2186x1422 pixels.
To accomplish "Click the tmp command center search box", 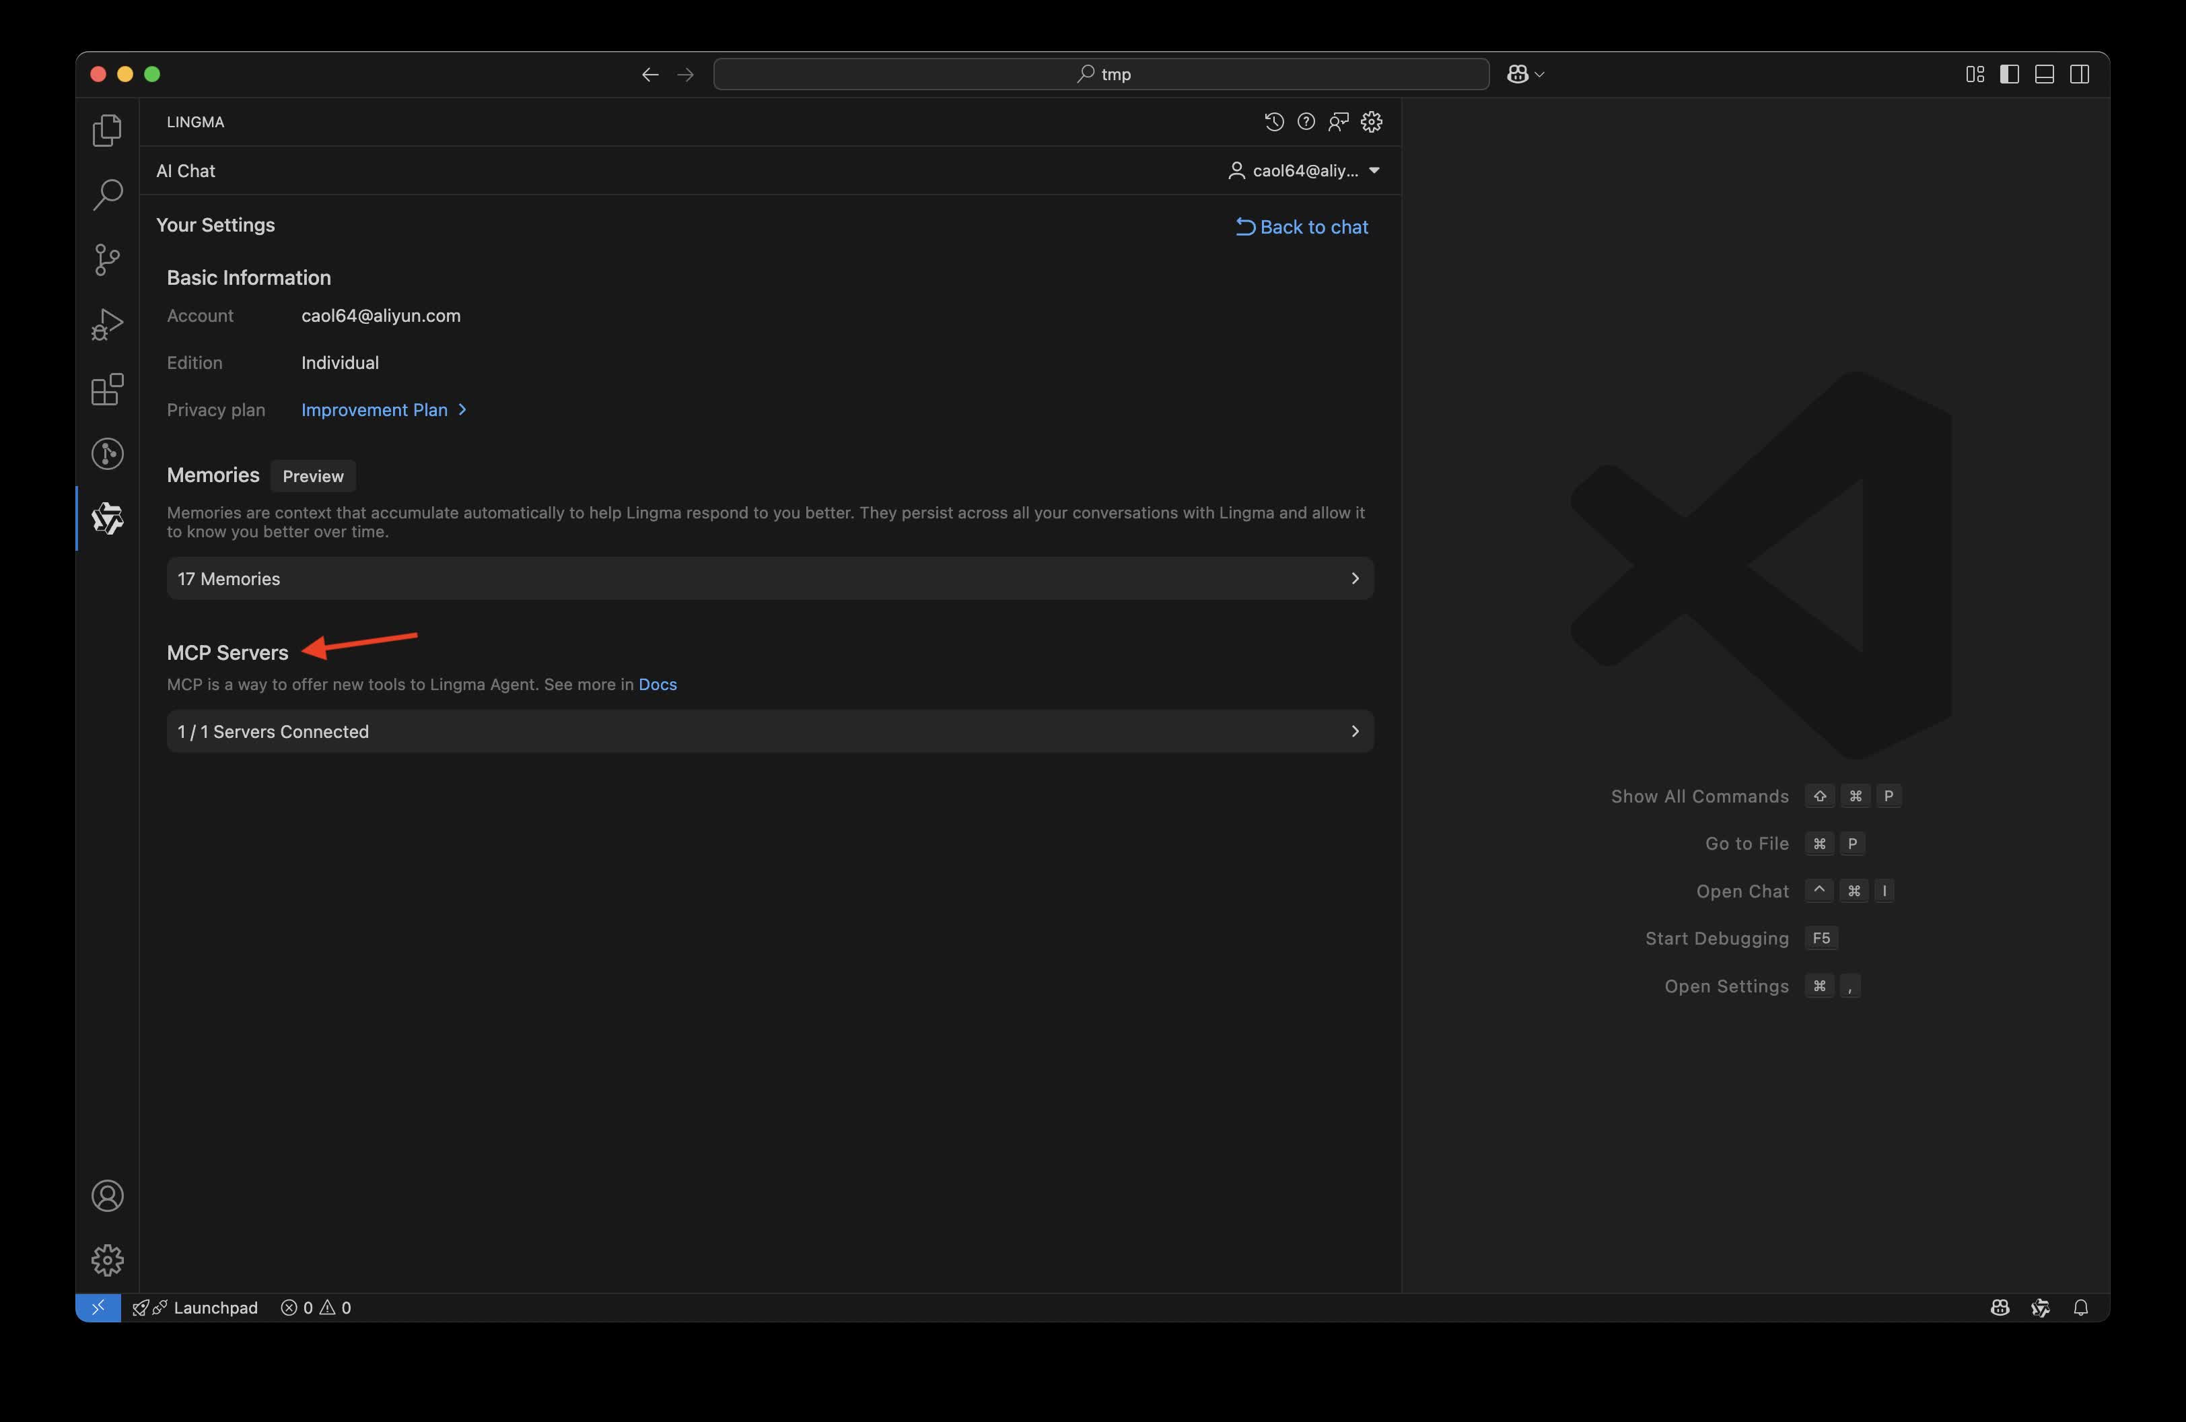I will pos(1101,75).
